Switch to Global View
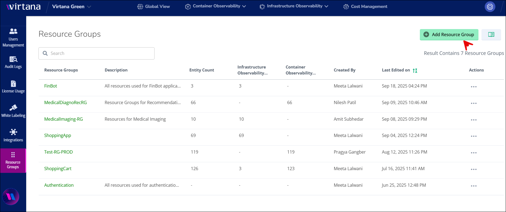The width and height of the screenshot is (506, 212). pyautogui.click(x=153, y=7)
